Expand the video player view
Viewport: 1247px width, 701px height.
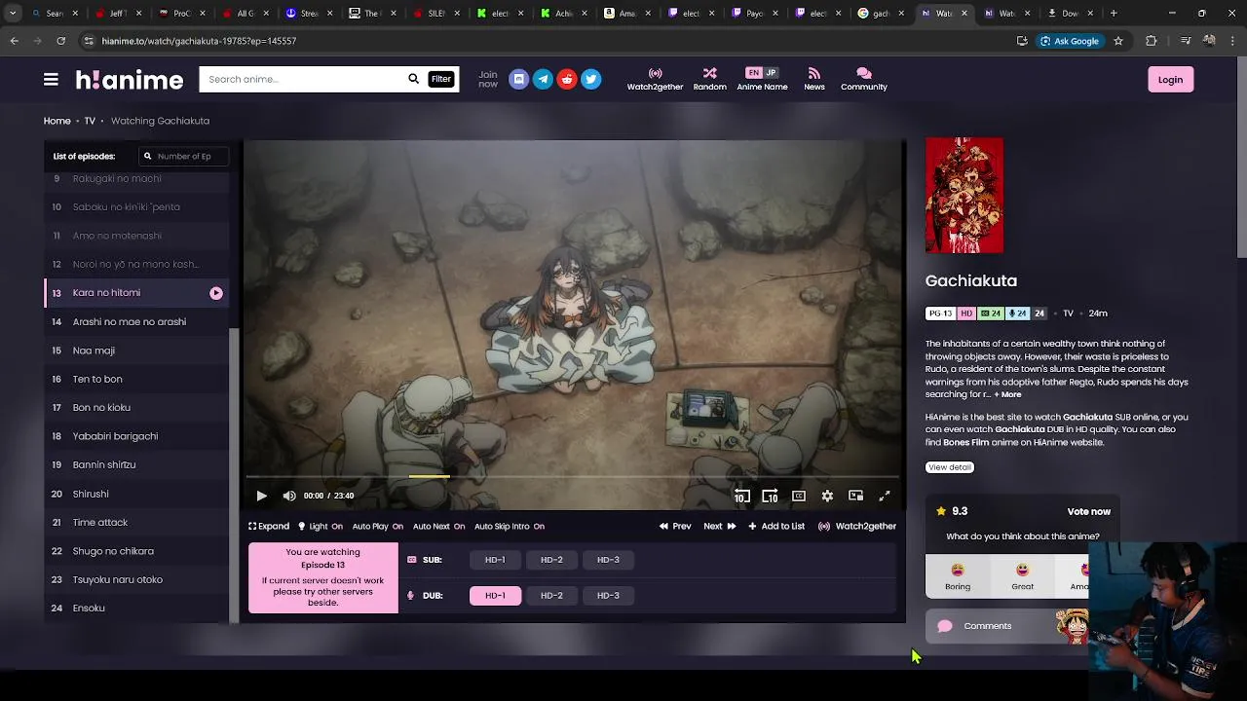[269, 526]
